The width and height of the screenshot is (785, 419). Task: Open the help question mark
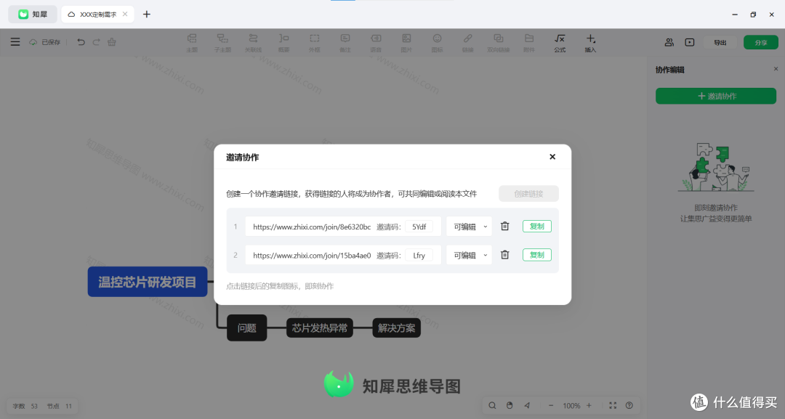[629, 405]
